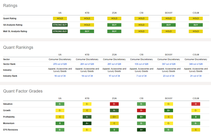Viewport: 211px width, 135px height.
Task: Click BOSSY Momentum grade C- swatch
Action: [x=168, y=123]
